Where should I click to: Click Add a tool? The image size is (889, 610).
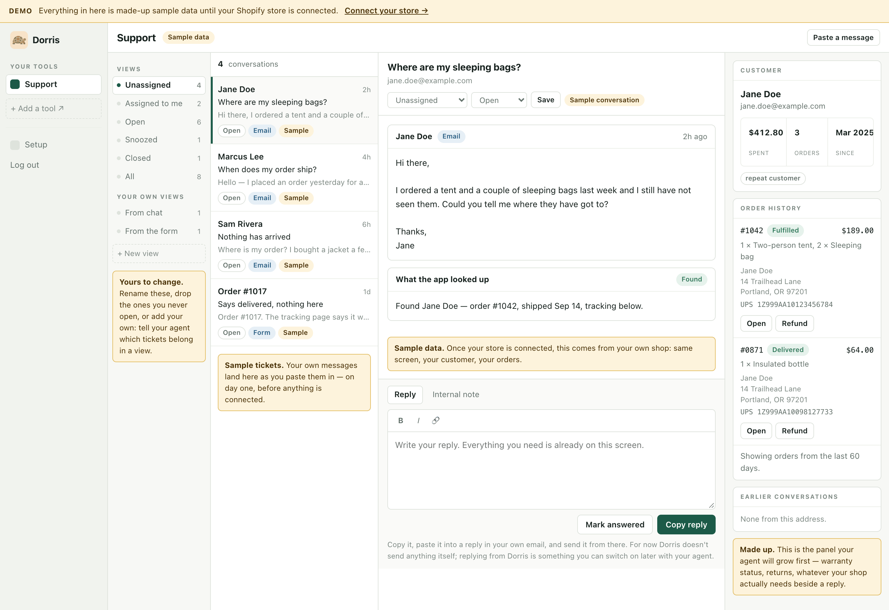[x=54, y=109]
